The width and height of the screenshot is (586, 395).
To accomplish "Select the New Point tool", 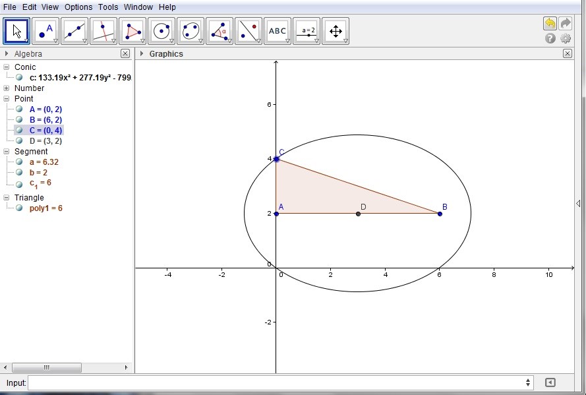I will pyautogui.click(x=45, y=30).
